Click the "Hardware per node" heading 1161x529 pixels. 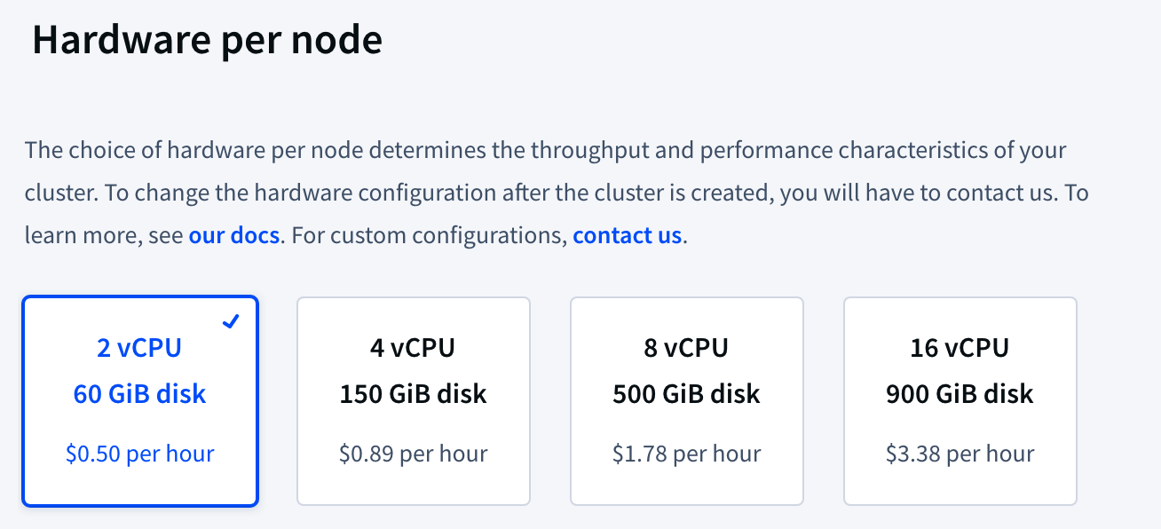[x=207, y=39]
